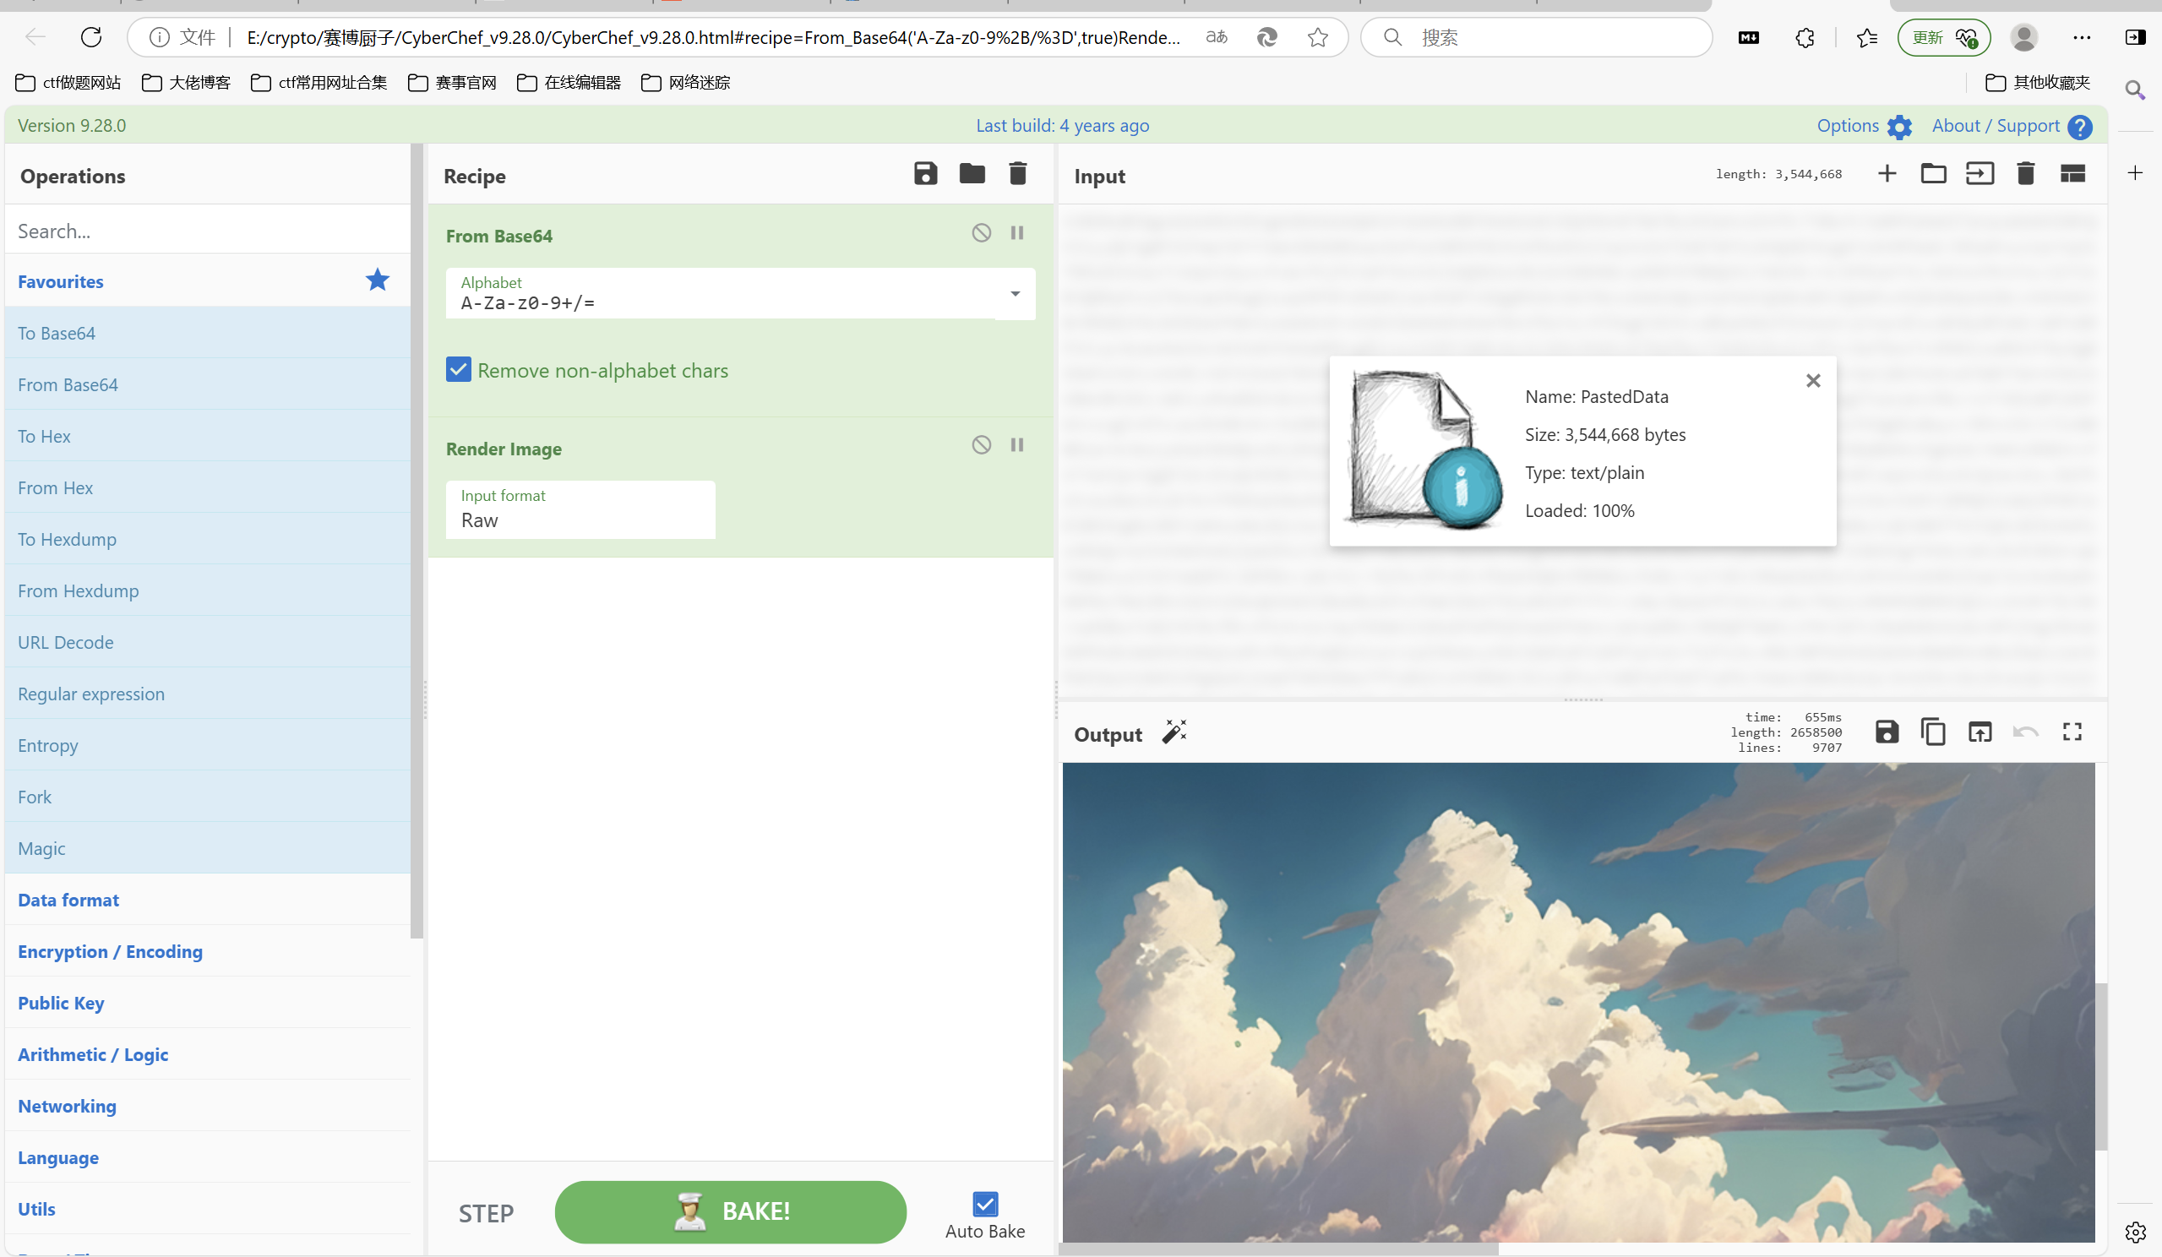Image resolution: width=2162 pixels, height=1257 pixels.
Task: Open folder as input
Action: coord(1933,174)
